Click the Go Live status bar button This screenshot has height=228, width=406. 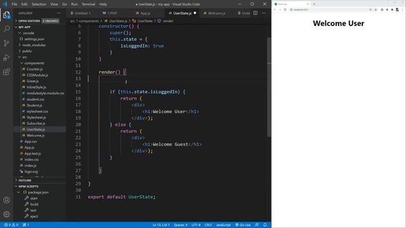(243, 225)
